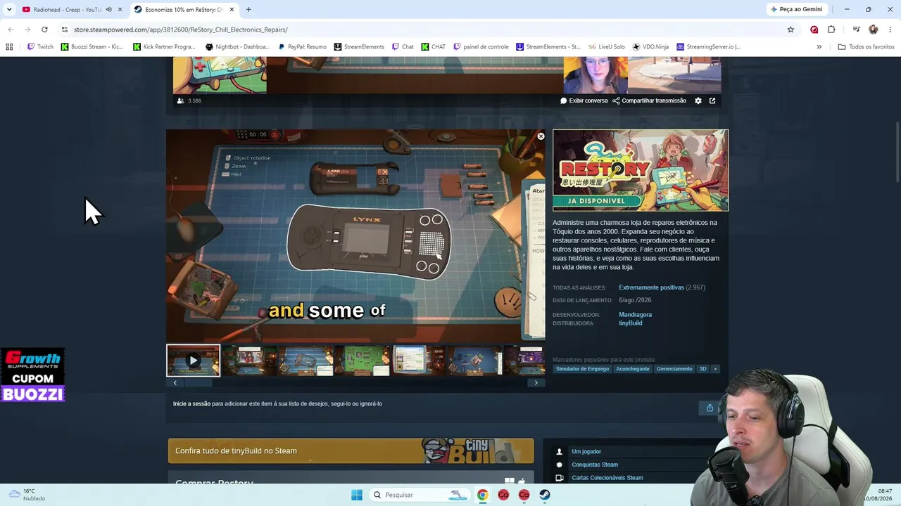Open Todos os favoritos folder

(866, 47)
